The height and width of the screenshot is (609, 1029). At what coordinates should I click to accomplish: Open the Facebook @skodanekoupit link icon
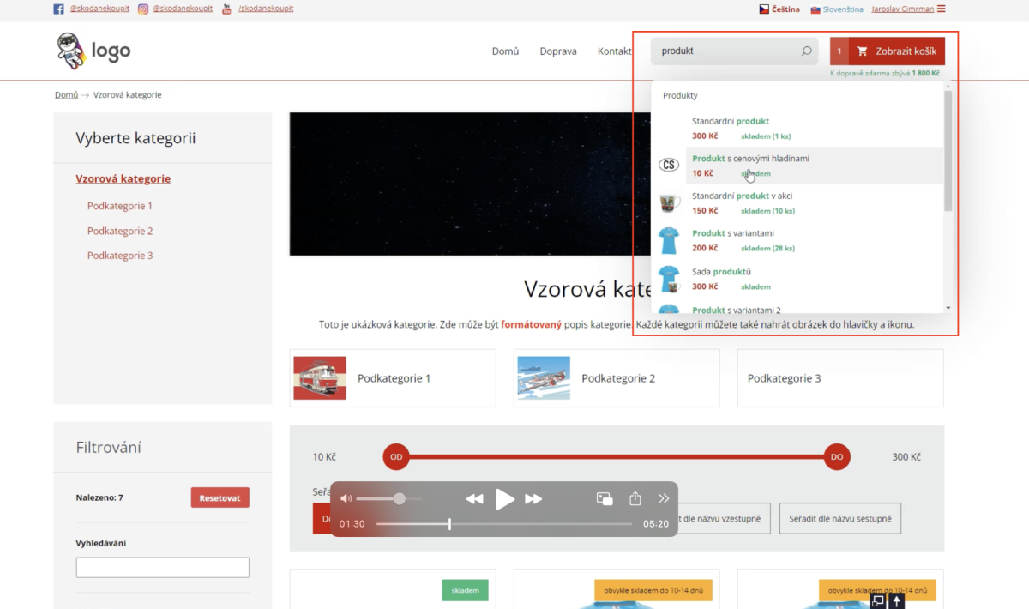click(x=58, y=9)
